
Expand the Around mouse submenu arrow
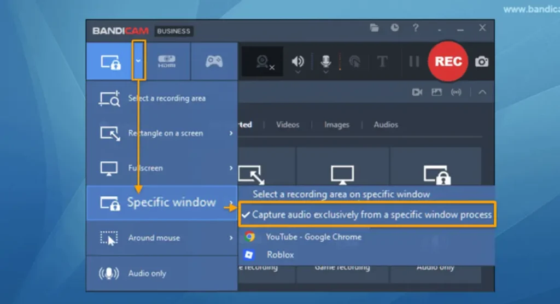coord(231,238)
